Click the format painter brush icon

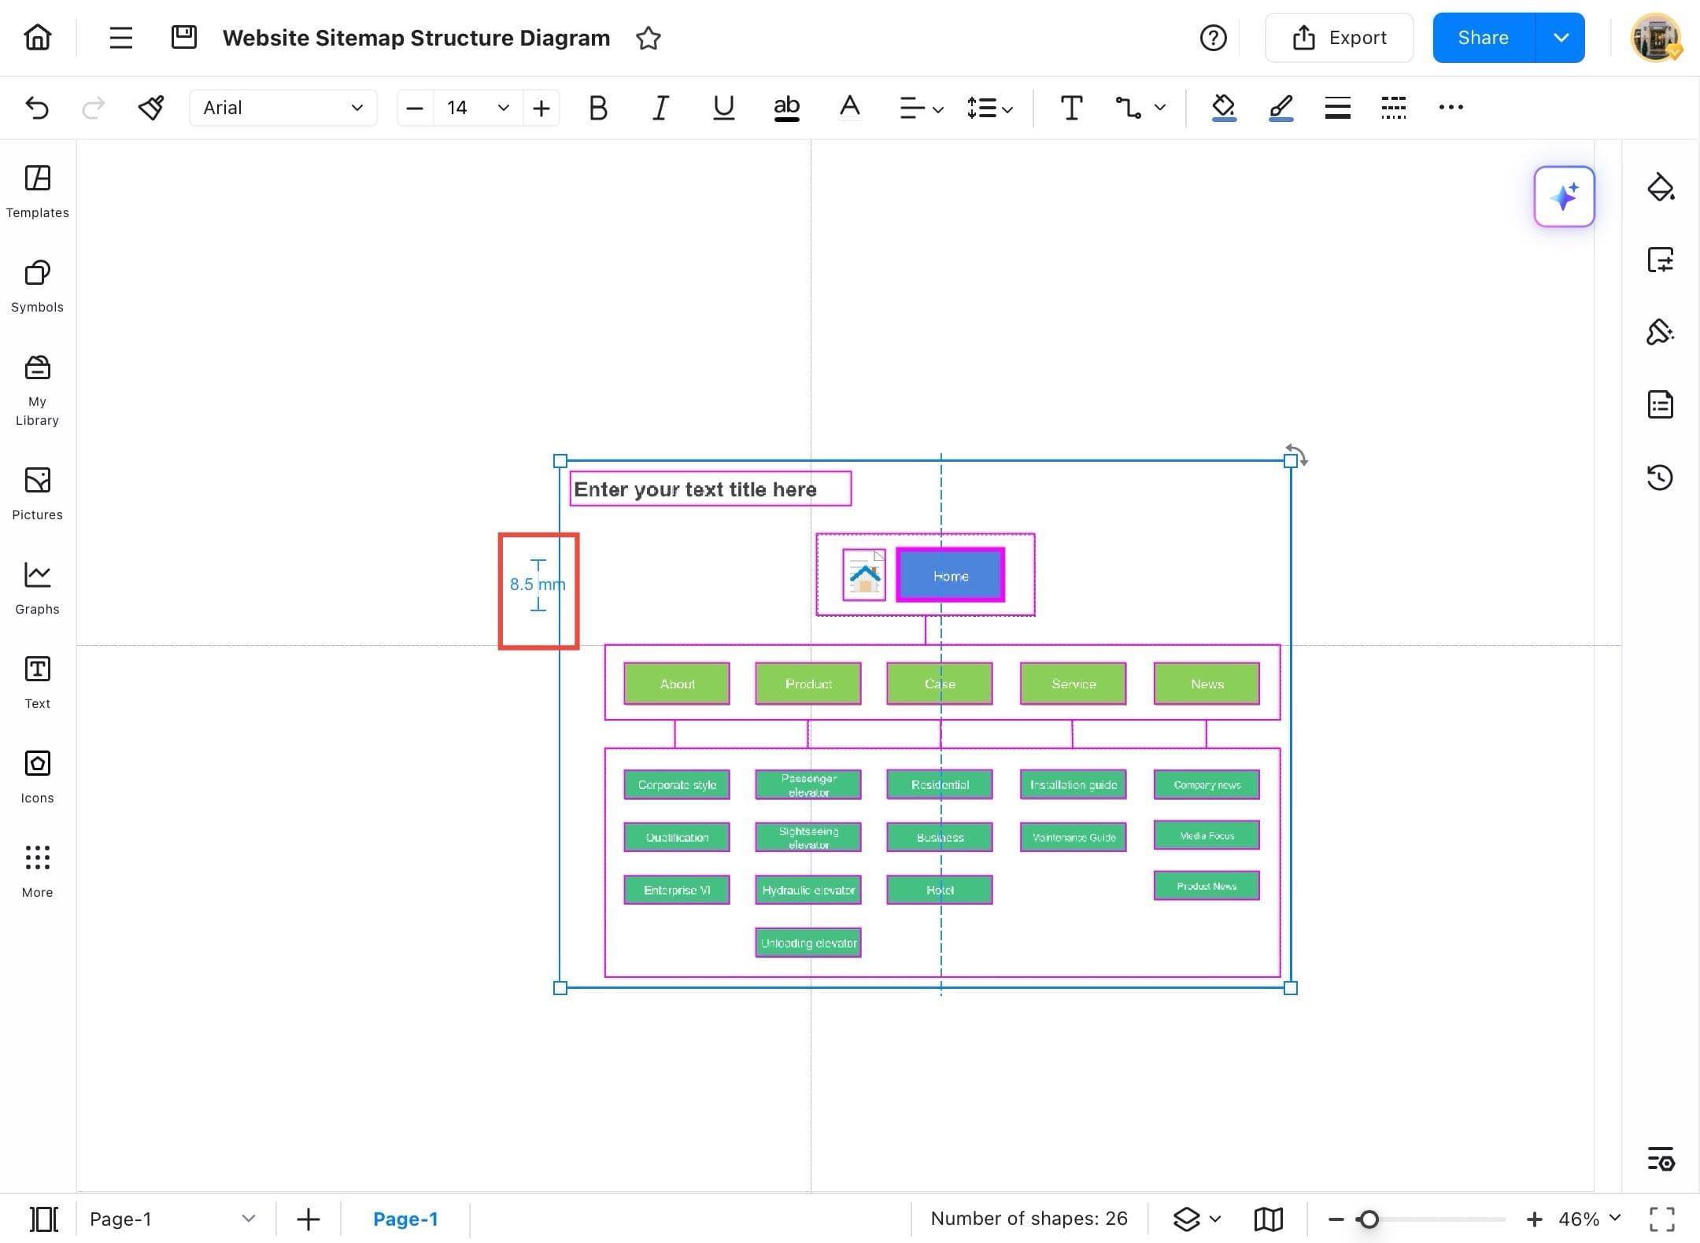(151, 108)
